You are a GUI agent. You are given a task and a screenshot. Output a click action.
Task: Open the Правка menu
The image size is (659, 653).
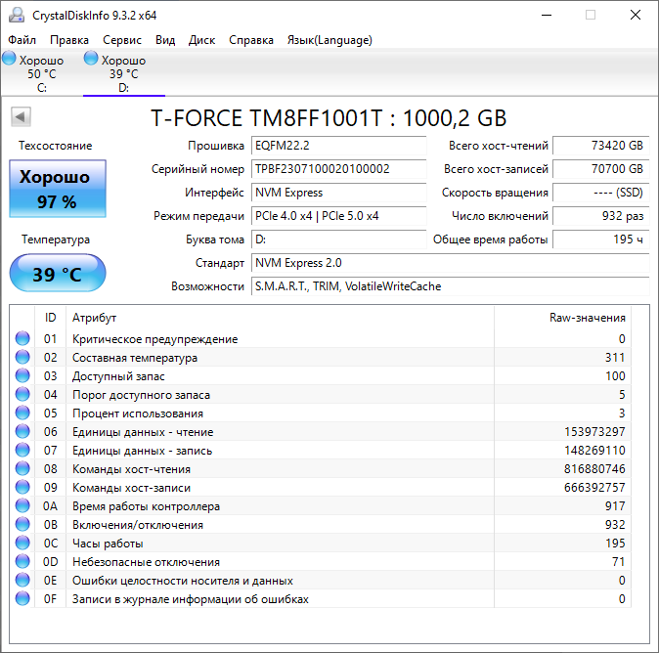pos(69,40)
